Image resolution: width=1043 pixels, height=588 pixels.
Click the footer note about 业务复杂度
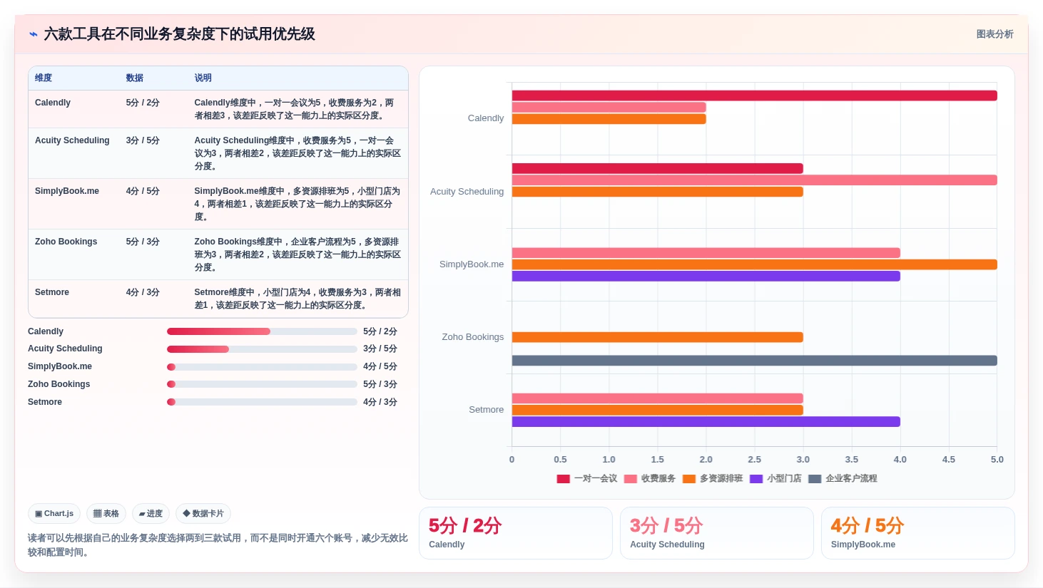(x=218, y=545)
